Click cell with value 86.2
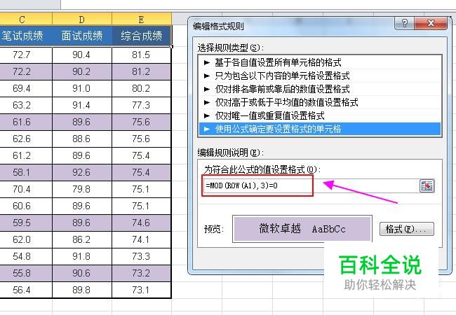Viewport: 456px width, 315px height. [x=82, y=240]
